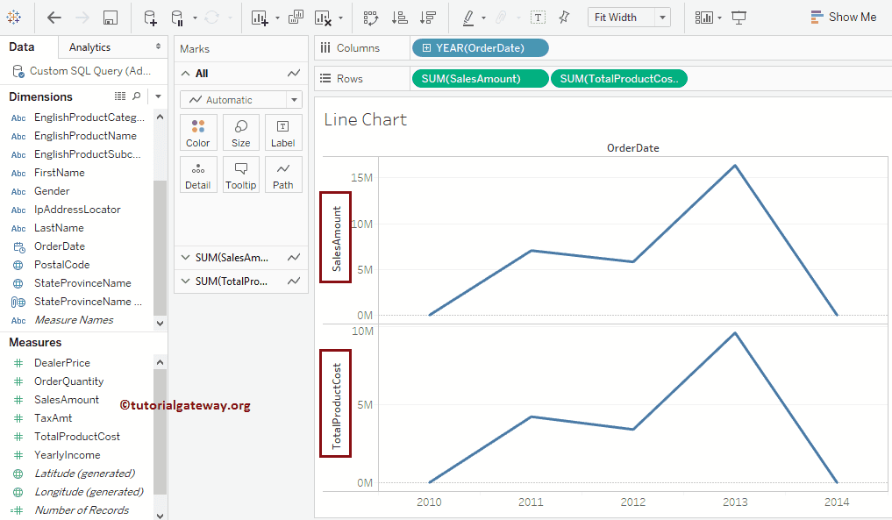Click the YEAR(OrderDate) pill in Columns

pos(480,48)
